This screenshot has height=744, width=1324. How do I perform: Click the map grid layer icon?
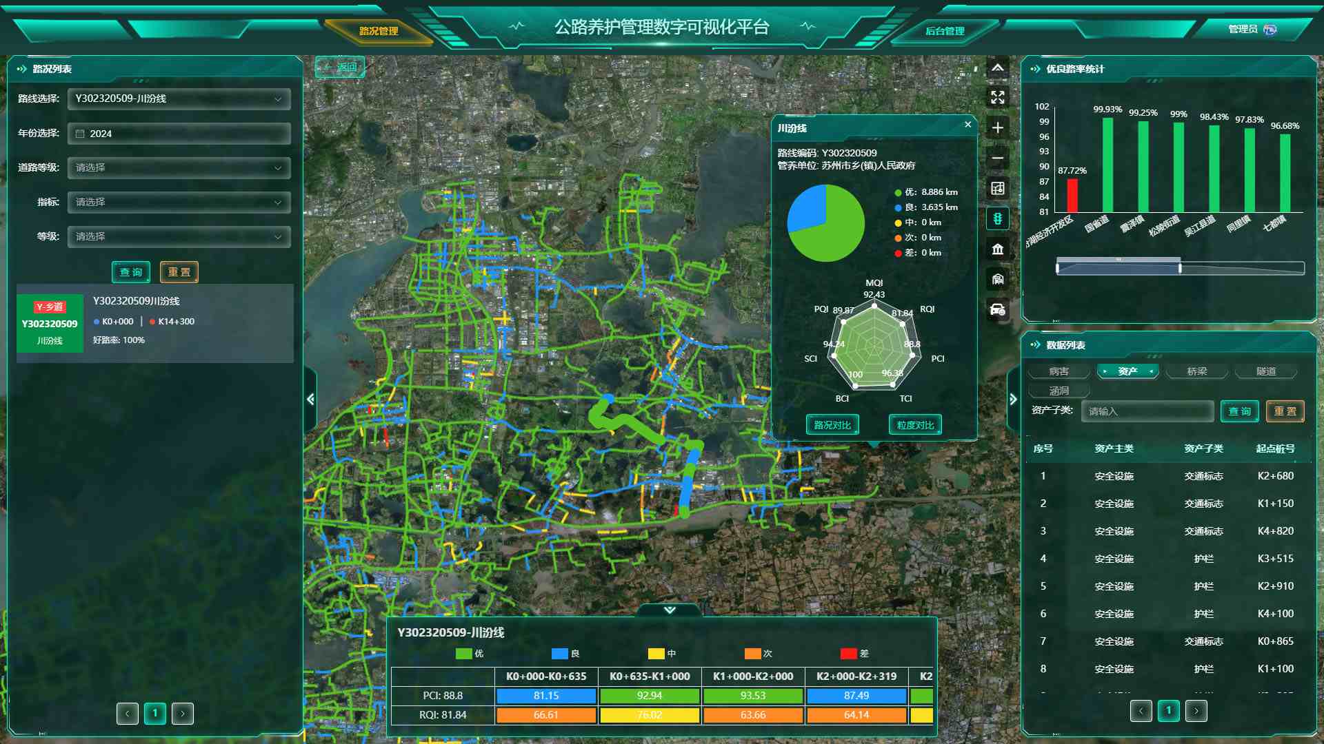point(997,188)
